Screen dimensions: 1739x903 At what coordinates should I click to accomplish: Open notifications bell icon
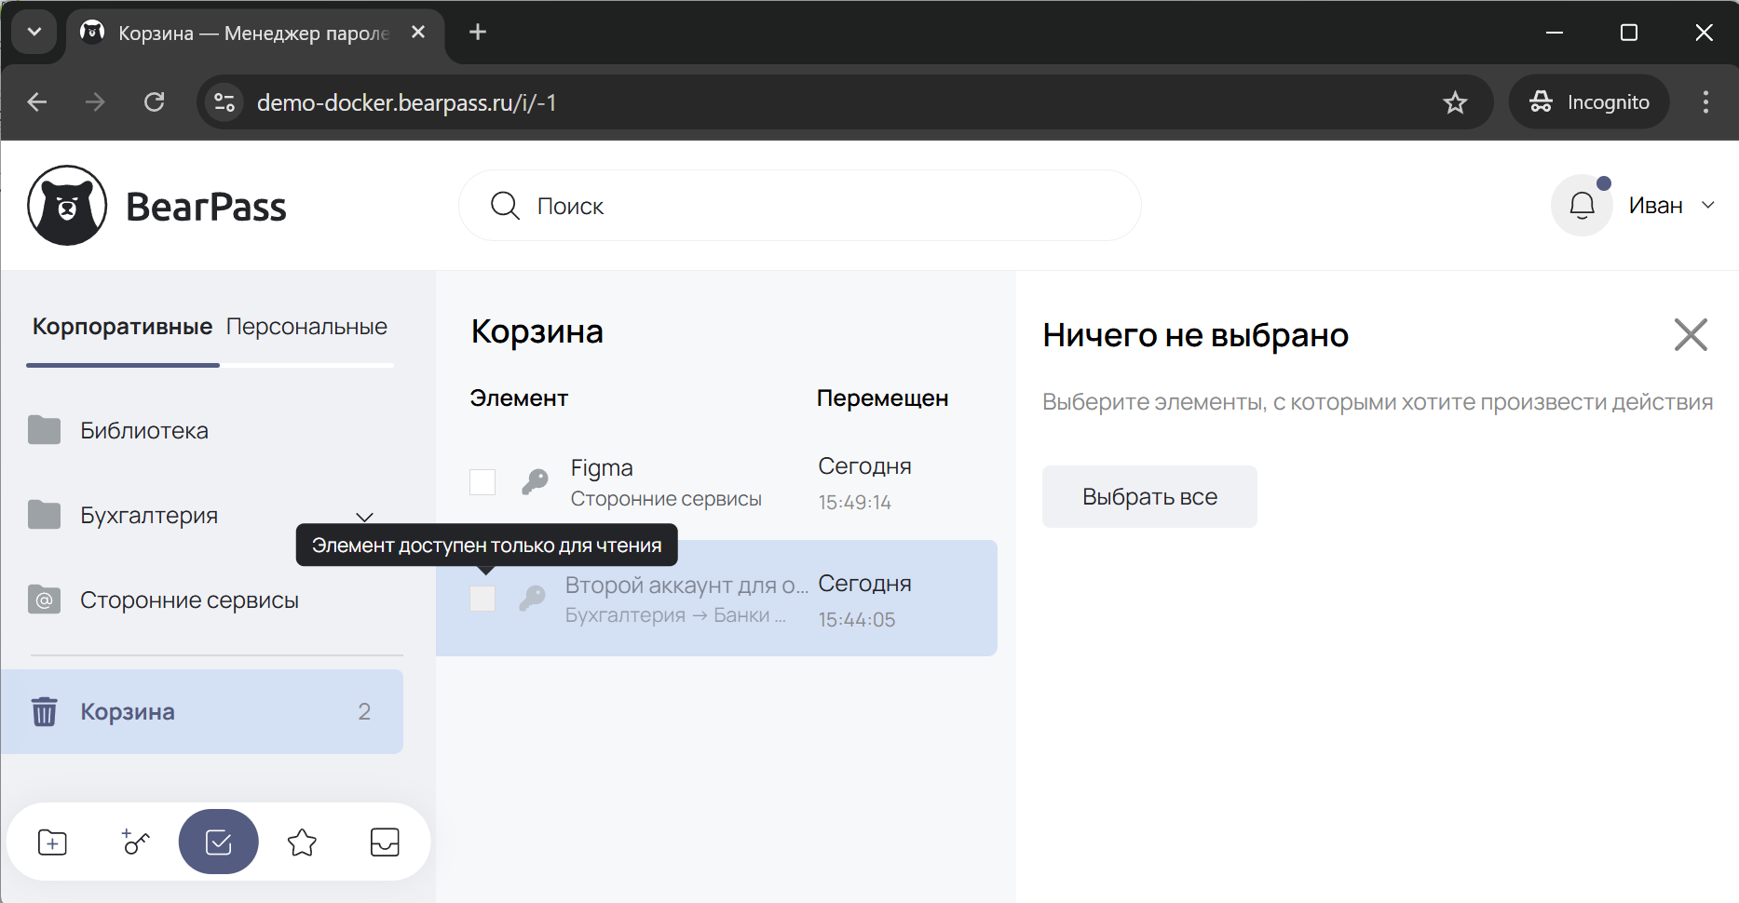point(1582,206)
